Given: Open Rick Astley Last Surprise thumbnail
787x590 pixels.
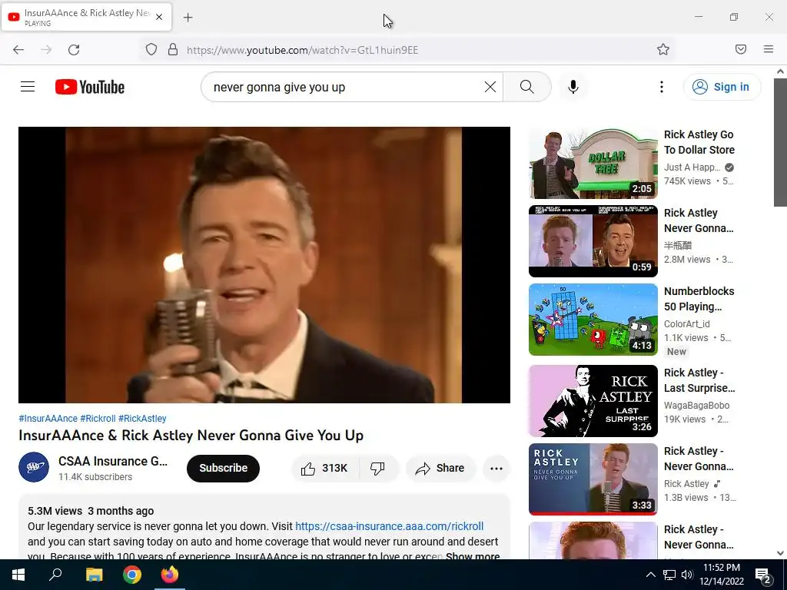Looking at the screenshot, I should tap(593, 401).
